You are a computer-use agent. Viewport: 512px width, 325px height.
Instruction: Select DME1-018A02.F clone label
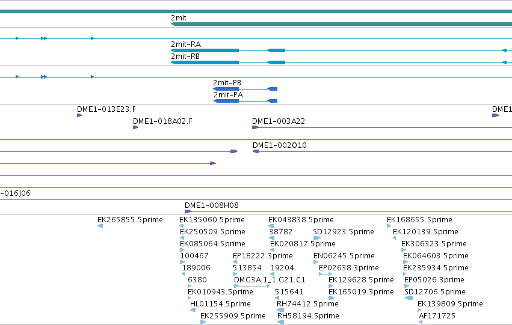coord(162,121)
